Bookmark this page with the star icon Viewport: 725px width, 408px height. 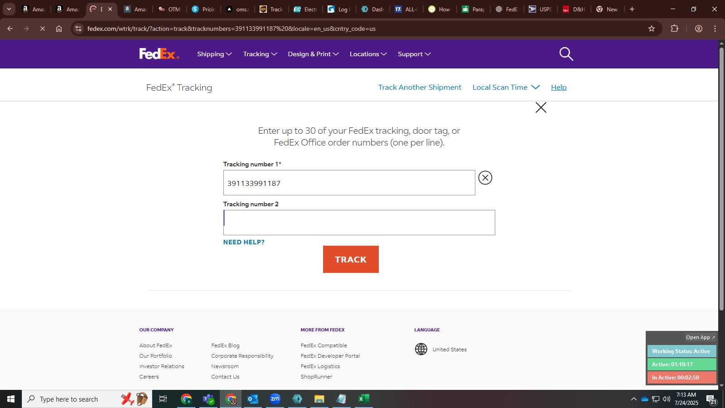point(652,29)
